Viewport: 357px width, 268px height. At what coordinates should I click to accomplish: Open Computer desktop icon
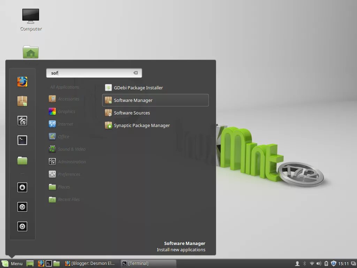tap(31, 20)
